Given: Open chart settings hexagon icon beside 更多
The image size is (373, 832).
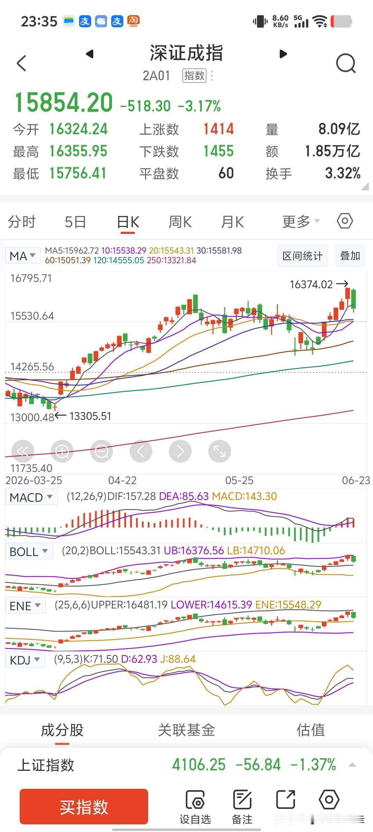Looking at the screenshot, I should coord(345,221).
